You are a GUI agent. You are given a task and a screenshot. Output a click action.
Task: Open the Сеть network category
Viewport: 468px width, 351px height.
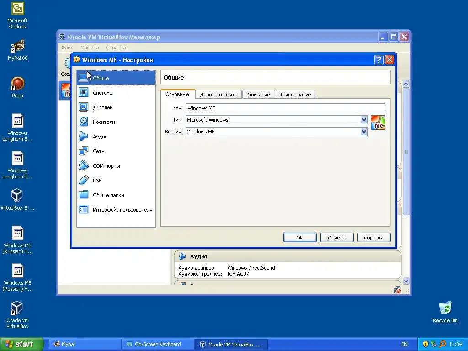pyautogui.click(x=116, y=151)
